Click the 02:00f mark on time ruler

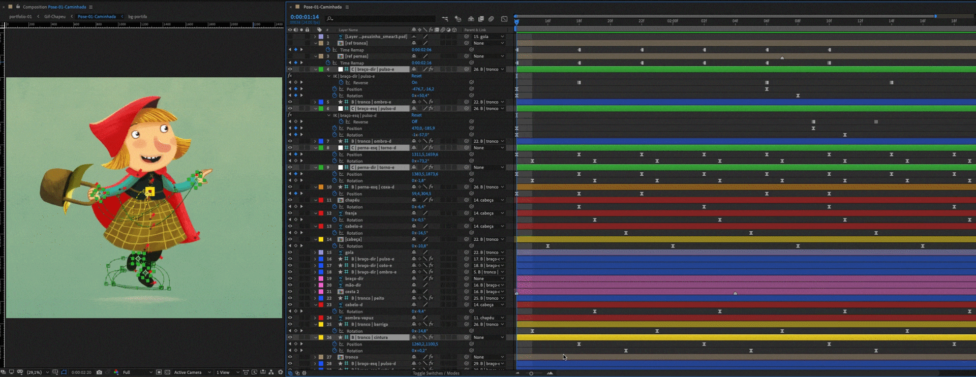click(673, 21)
